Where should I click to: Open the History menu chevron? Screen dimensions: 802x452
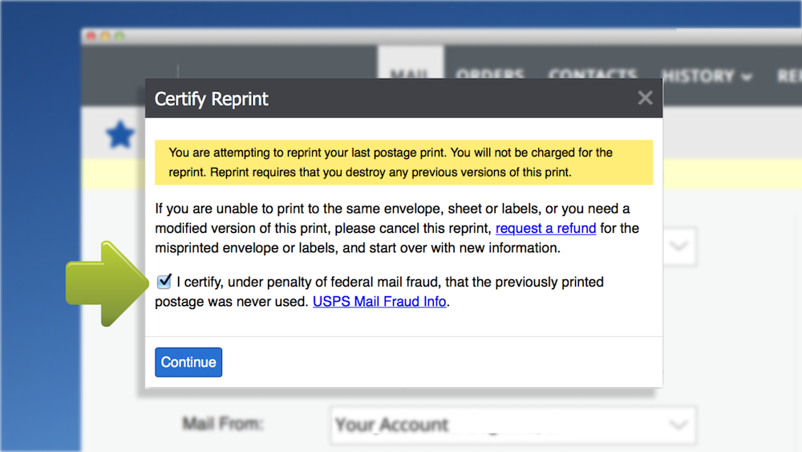pos(747,77)
